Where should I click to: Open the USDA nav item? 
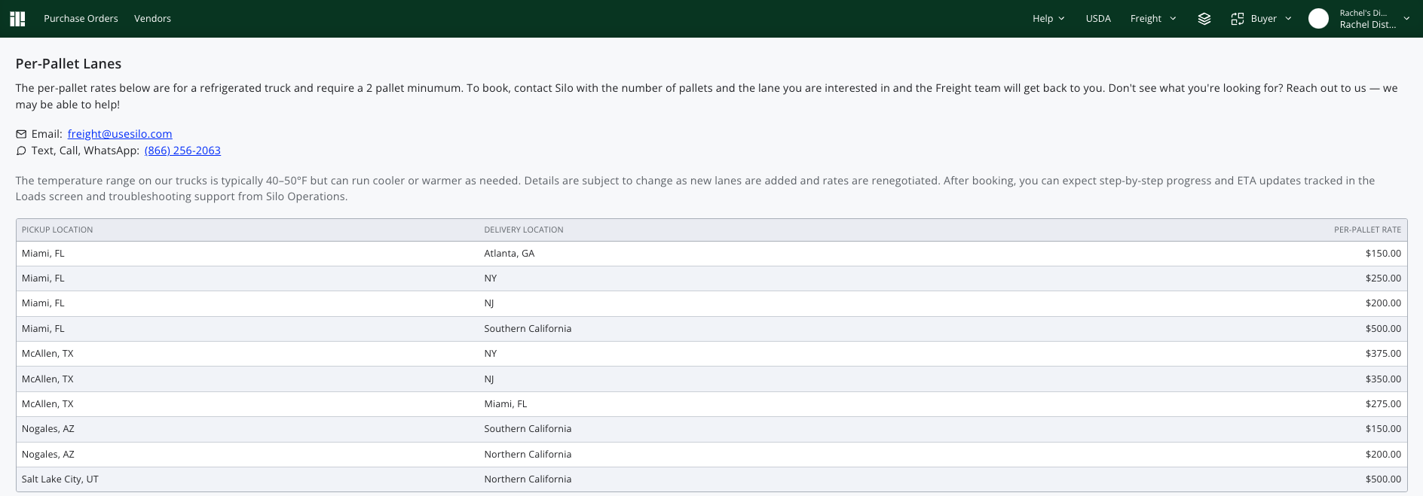(x=1098, y=19)
